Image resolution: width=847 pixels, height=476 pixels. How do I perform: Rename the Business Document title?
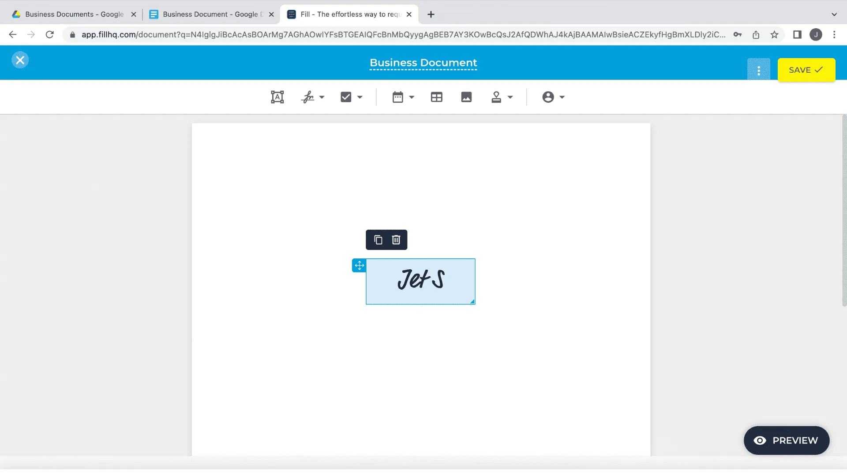coord(423,63)
